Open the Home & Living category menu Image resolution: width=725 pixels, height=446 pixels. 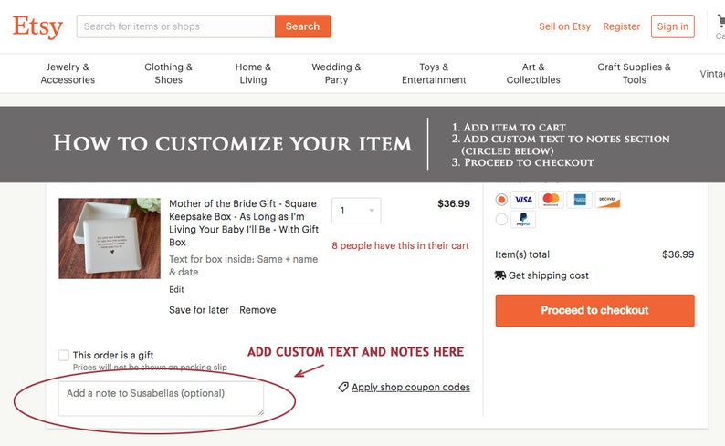(x=253, y=73)
